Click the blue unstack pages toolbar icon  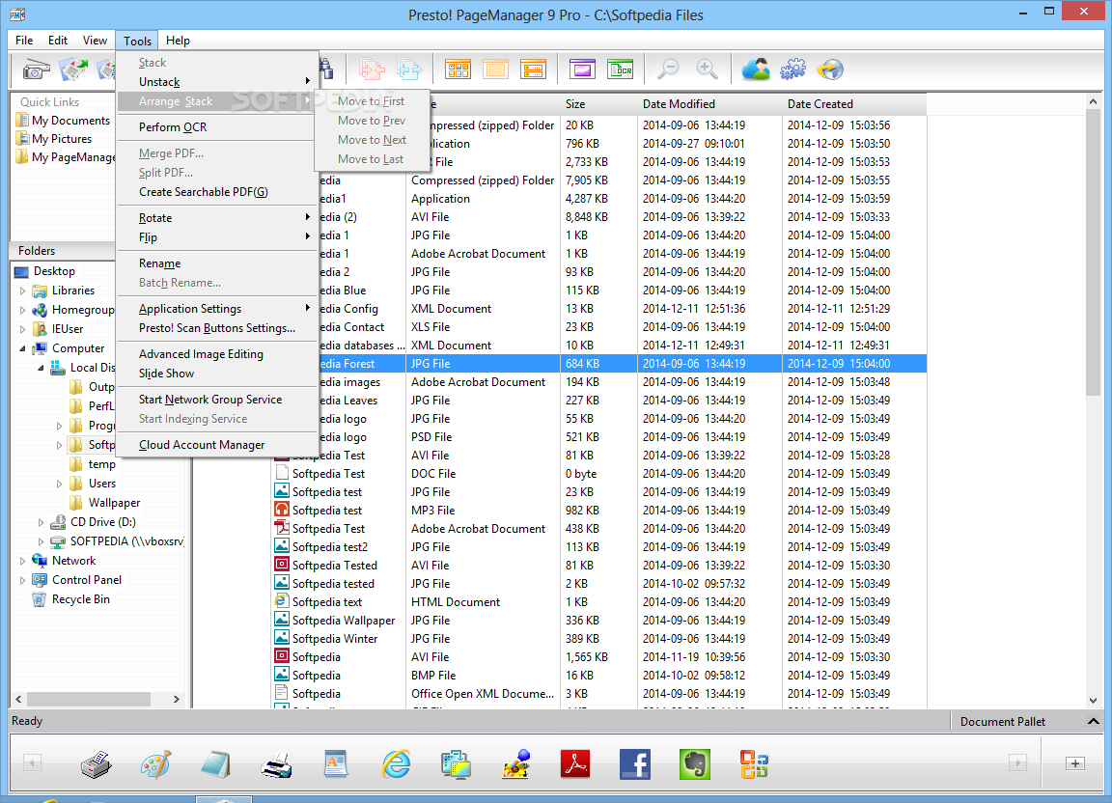pos(409,69)
